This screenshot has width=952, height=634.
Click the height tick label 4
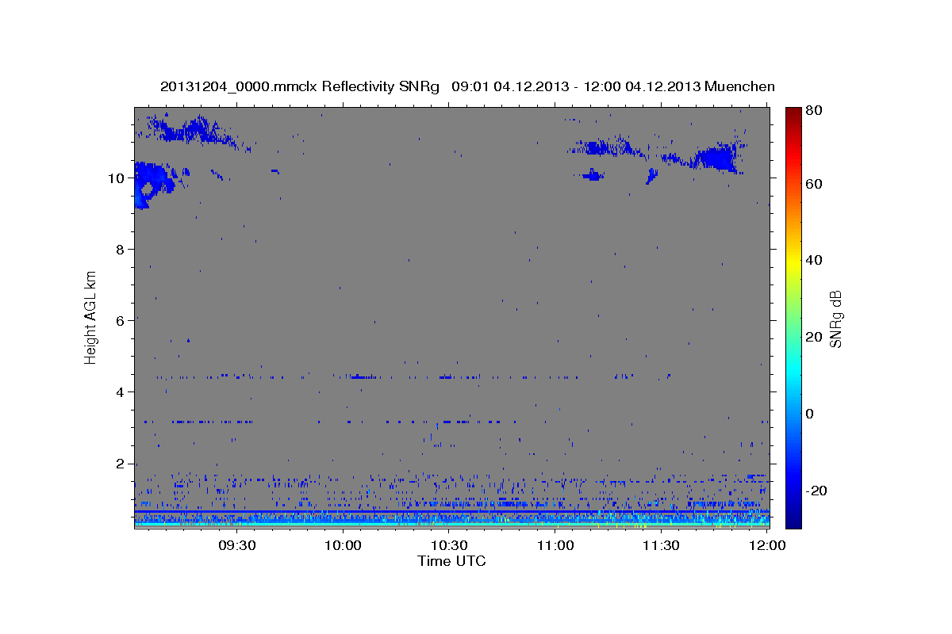[119, 392]
